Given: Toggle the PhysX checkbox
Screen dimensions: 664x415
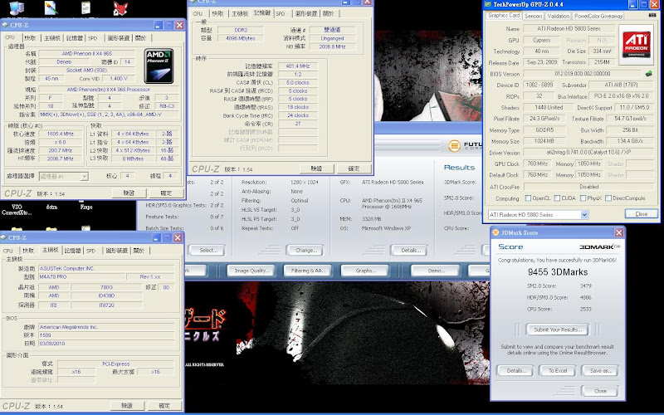Looking at the screenshot, I should click(x=583, y=198).
